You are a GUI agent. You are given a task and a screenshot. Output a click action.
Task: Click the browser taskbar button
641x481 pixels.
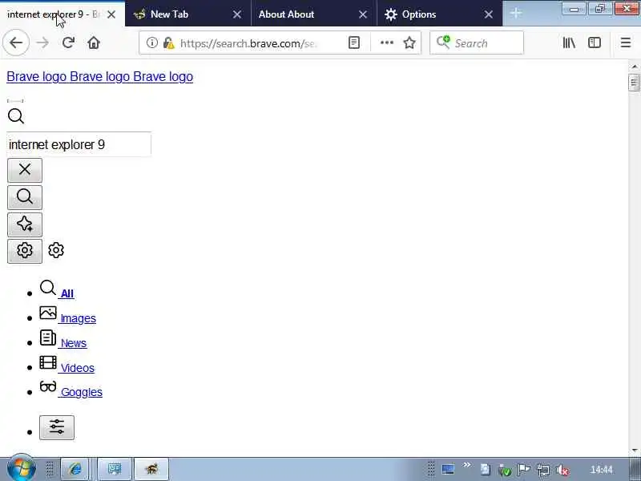coord(151,469)
